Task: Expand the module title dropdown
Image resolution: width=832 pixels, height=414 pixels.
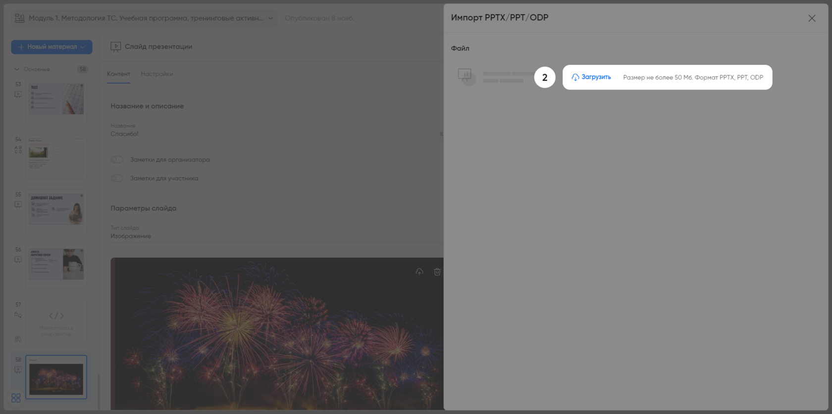Action: pyautogui.click(x=270, y=18)
